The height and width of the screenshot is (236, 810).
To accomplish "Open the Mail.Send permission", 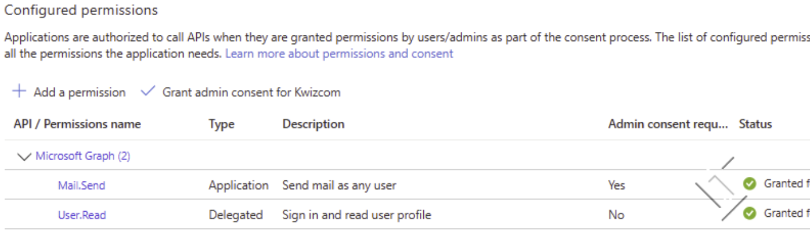I will (81, 186).
